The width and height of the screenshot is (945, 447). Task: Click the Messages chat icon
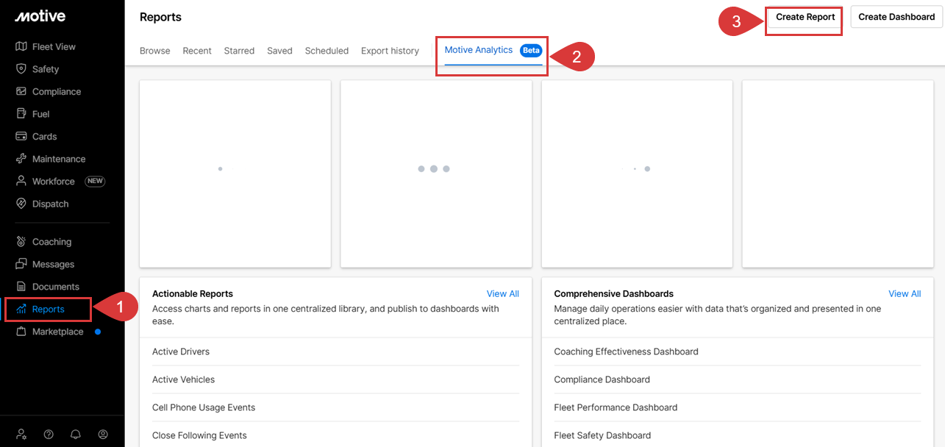click(21, 264)
